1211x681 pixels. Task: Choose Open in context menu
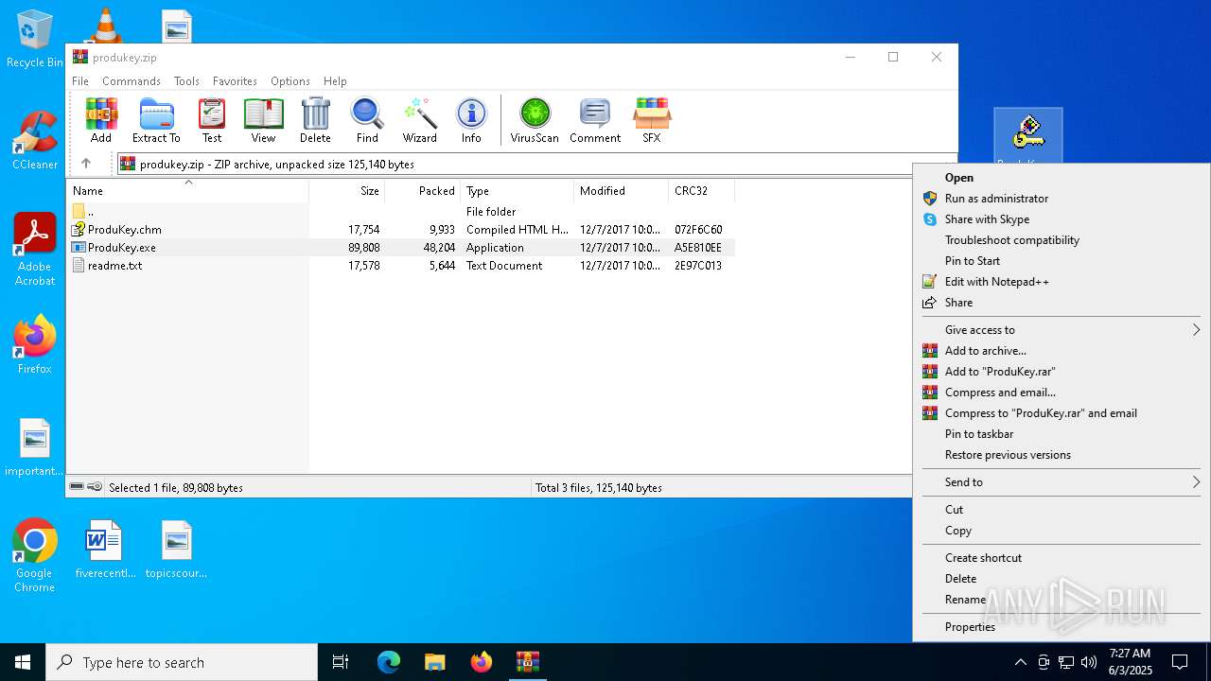click(1061, 178)
